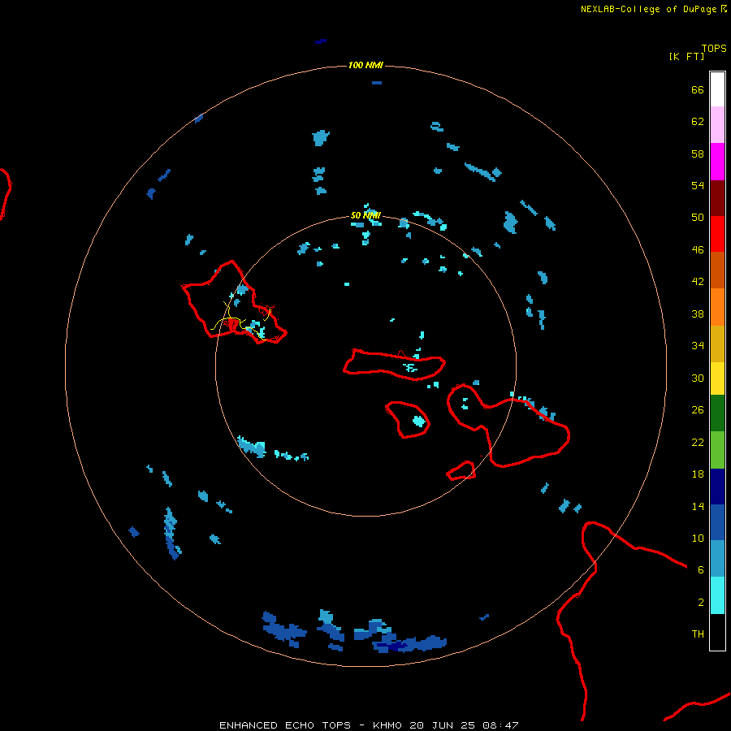
Task: Click the legend value "14"
Action: [x=698, y=506]
